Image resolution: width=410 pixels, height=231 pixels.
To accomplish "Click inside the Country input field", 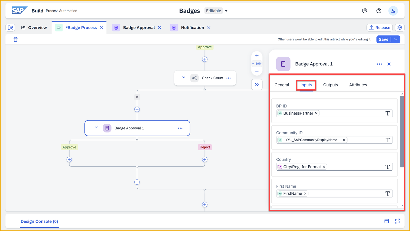I will [334, 167].
